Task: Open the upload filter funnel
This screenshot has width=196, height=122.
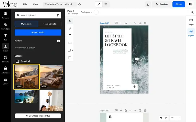Action: [x=58, y=15]
